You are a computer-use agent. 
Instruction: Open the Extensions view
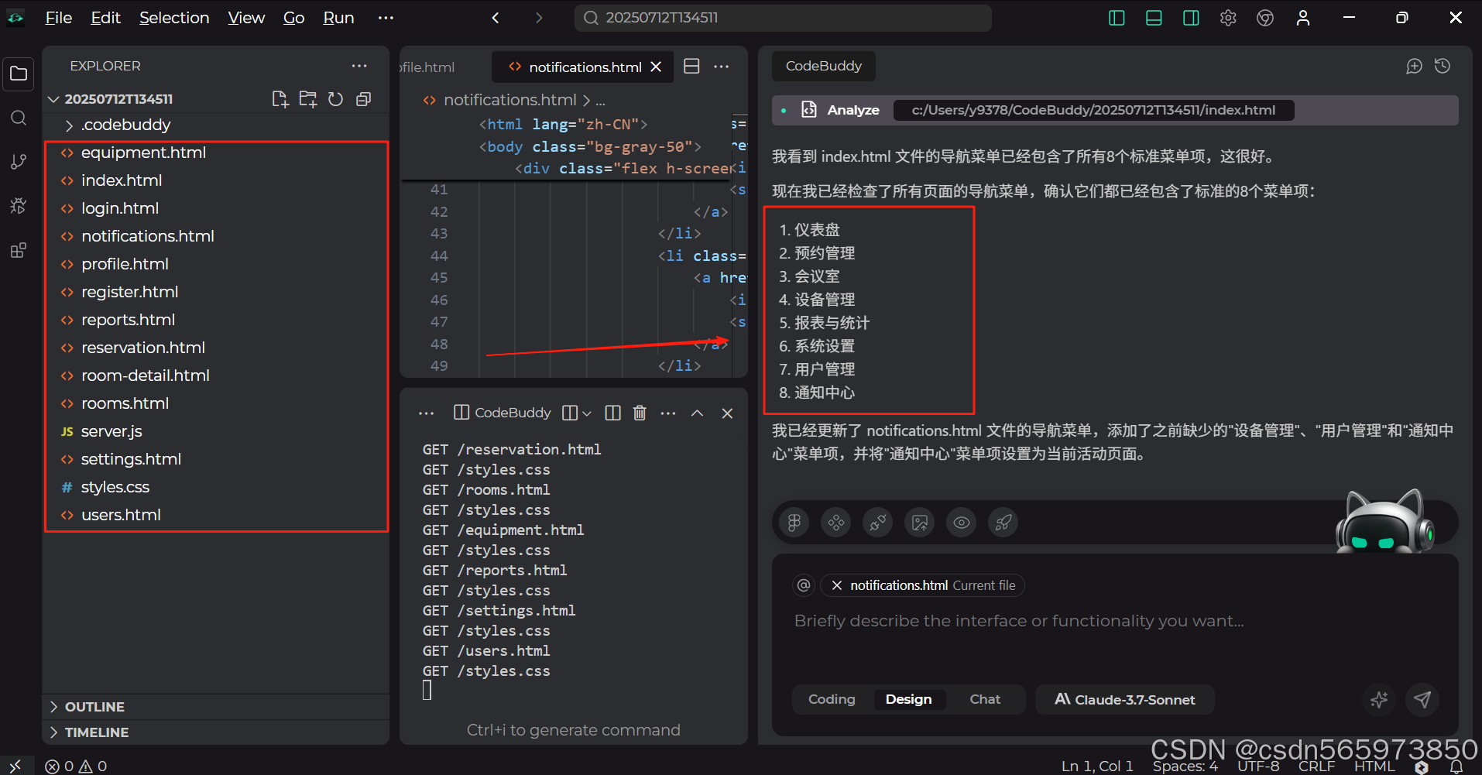point(19,250)
